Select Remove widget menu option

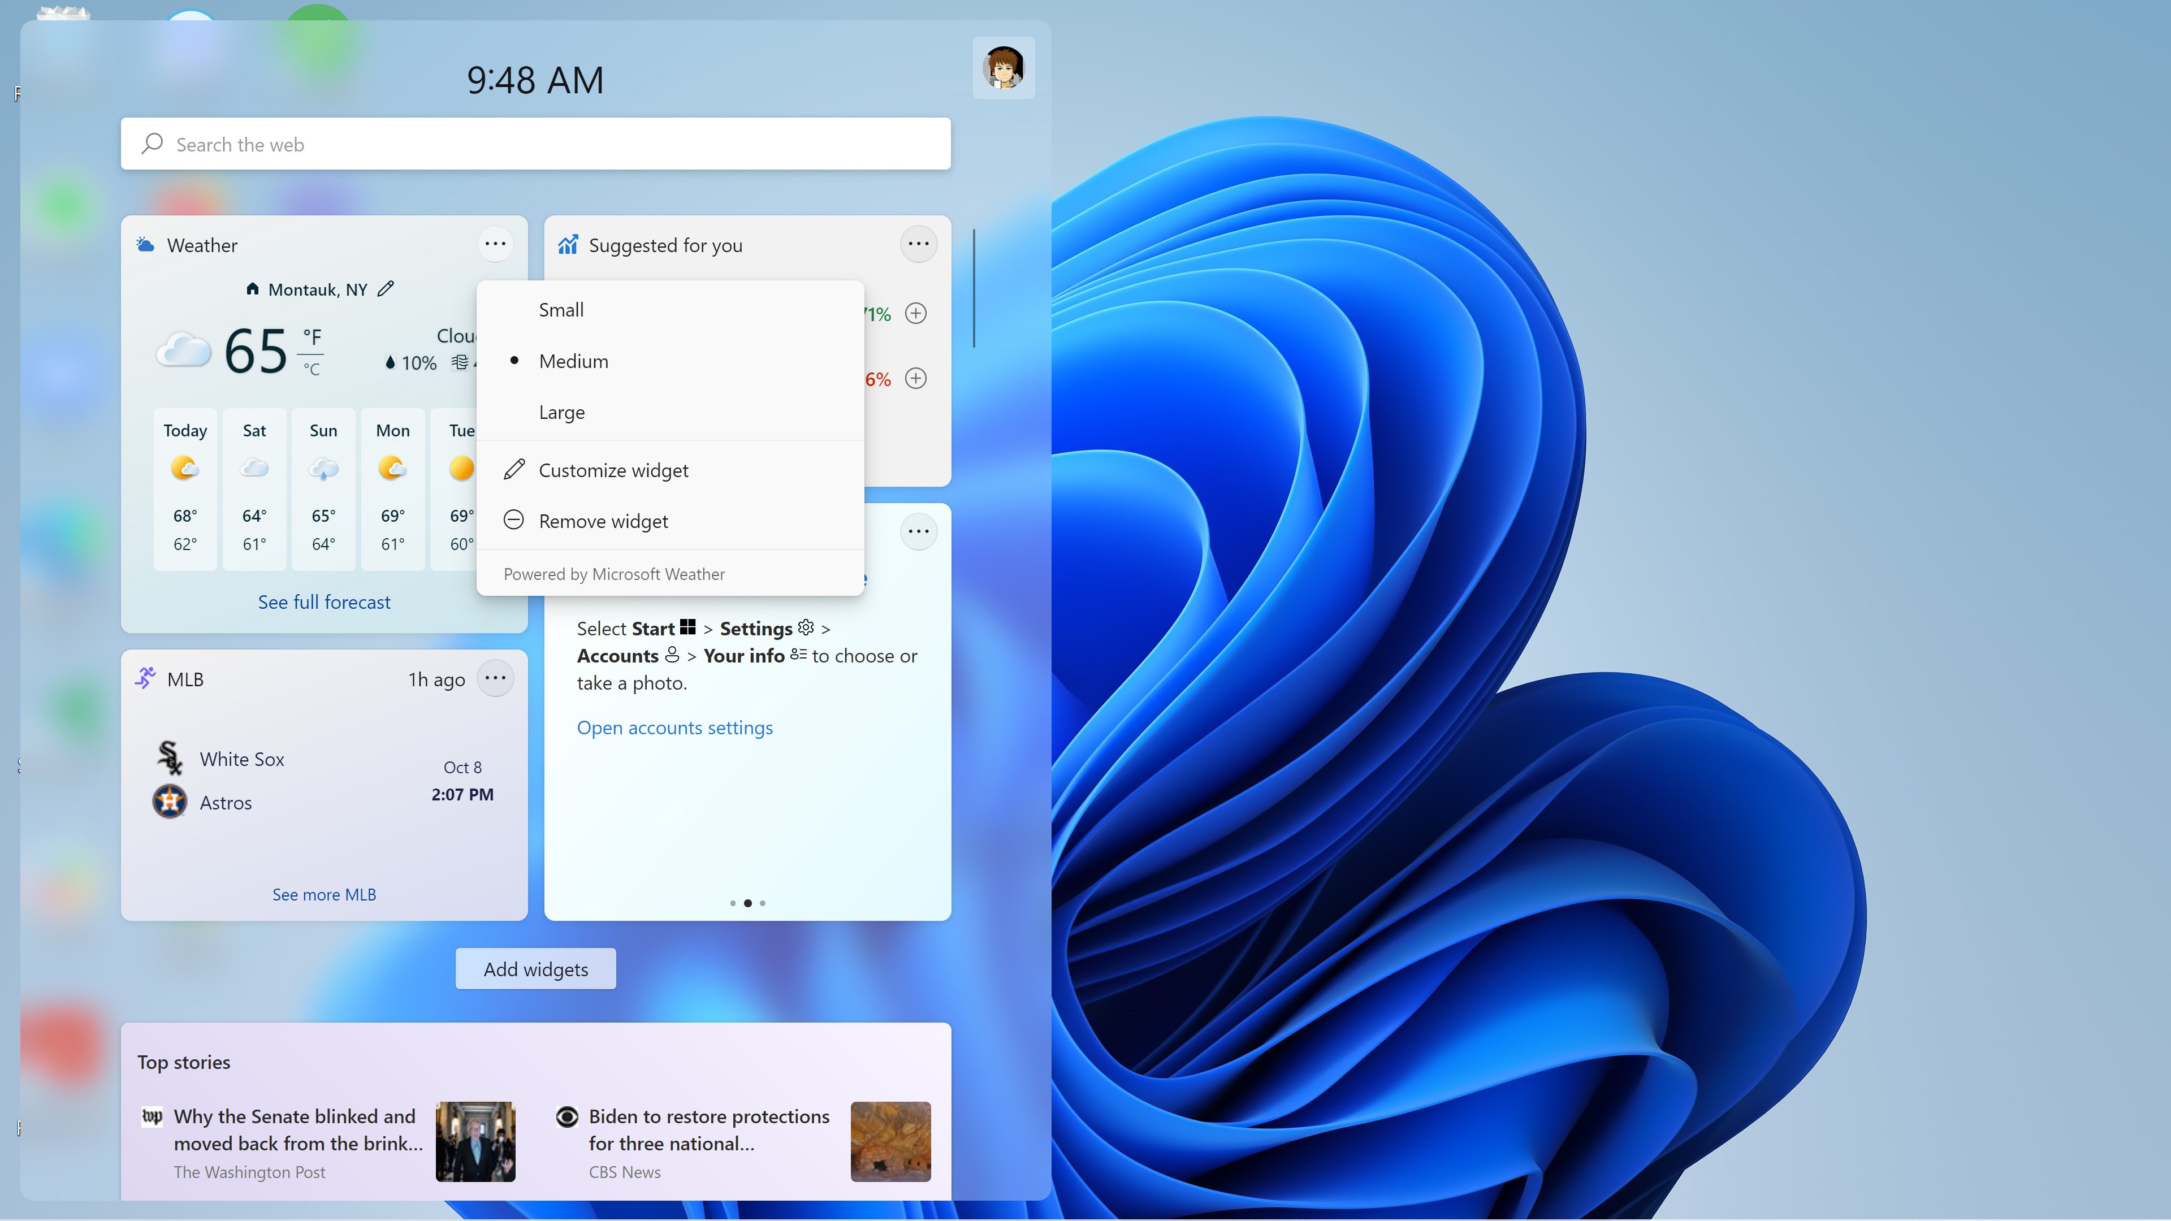602,520
